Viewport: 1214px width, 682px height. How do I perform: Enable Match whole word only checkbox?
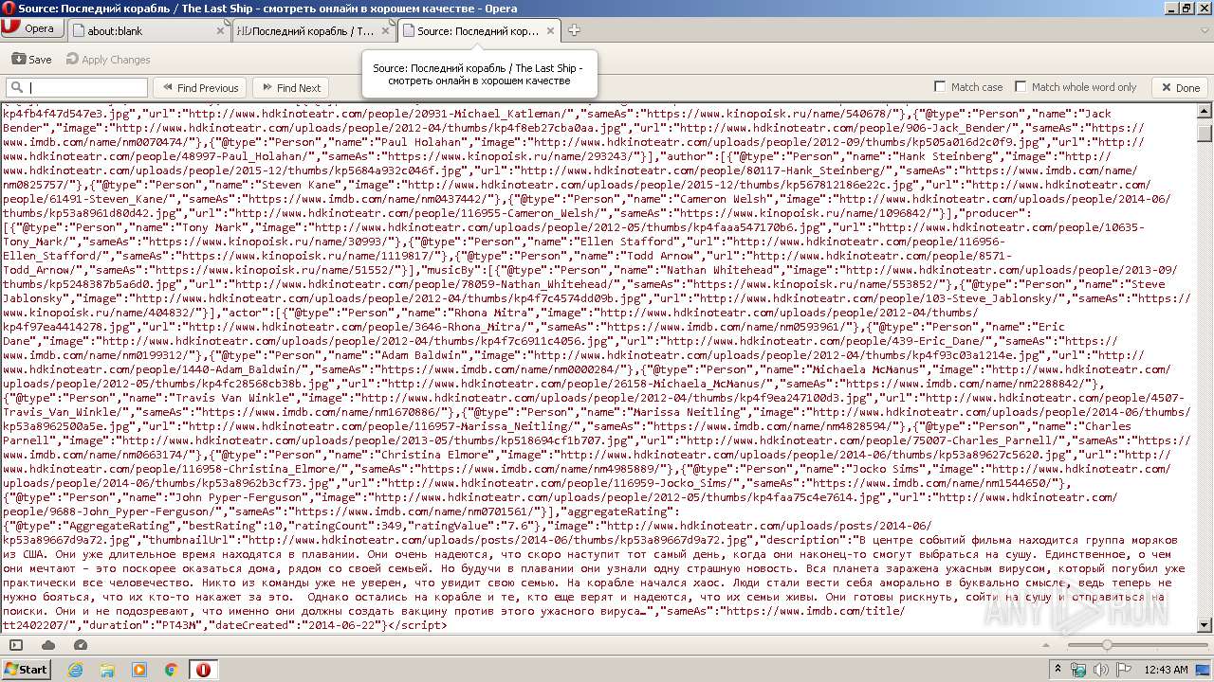pos(1021,87)
